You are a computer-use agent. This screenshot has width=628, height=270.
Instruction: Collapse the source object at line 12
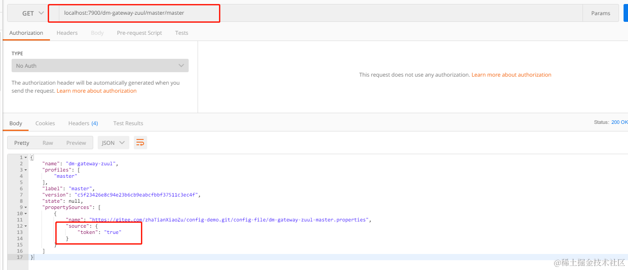pyautogui.click(x=25, y=226)
